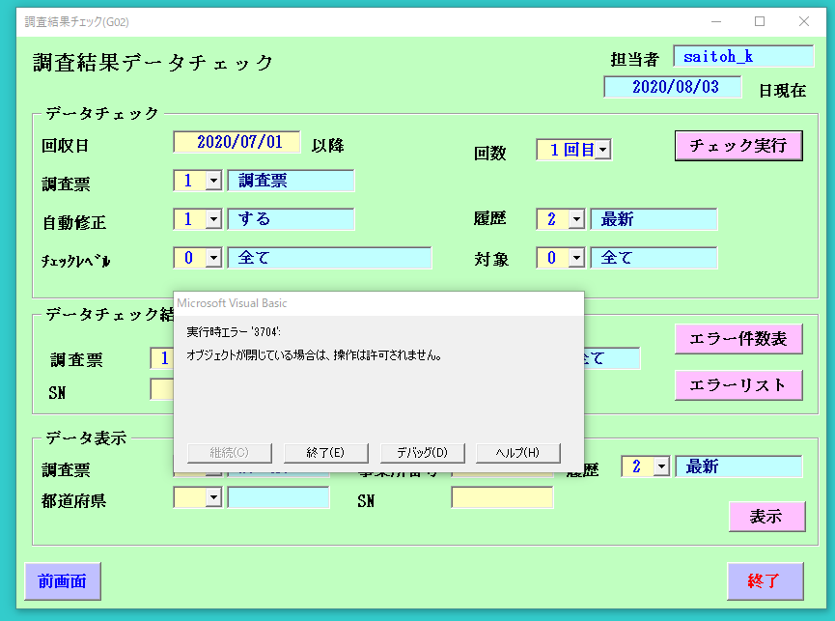This screenshot has height=621, width=835.
Task: Expand the チェックレベル dropdown
Action: click(213, 258)
